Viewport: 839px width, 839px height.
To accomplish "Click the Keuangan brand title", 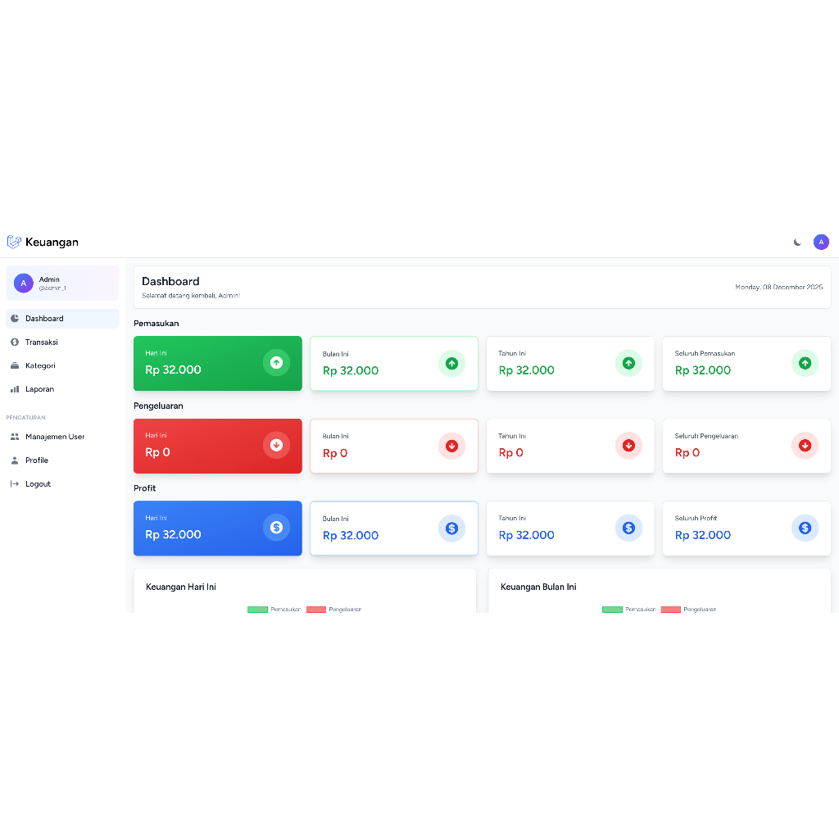I will coord(52,243).
